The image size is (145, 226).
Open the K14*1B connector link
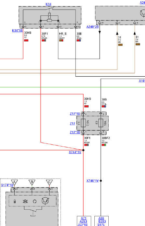click(17, 31)
